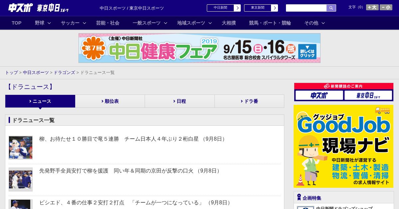The height and width of the screenshot is (209, 399).
Task: Open 芸能・社会 navigation item
Action: (108, 23)
